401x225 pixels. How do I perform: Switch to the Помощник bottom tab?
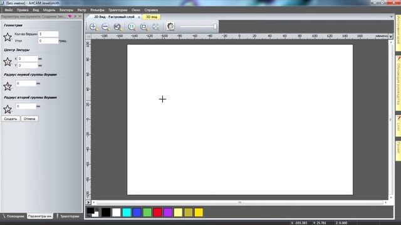[13, 216]
